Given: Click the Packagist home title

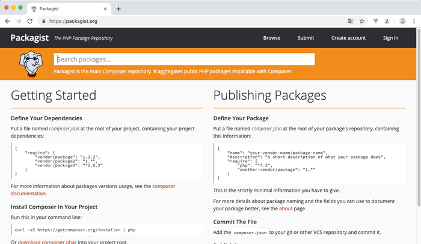Looking at the screenshot, I should 29,38.
